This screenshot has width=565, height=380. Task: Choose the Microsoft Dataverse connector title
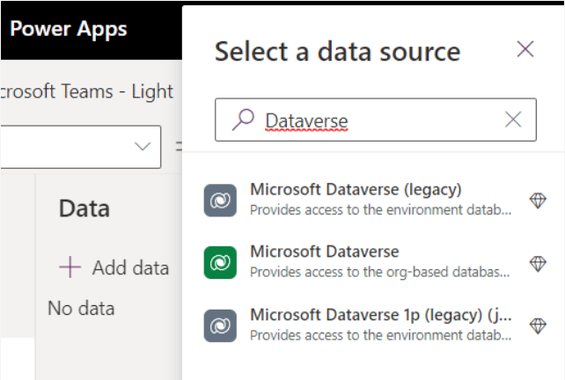325,252
